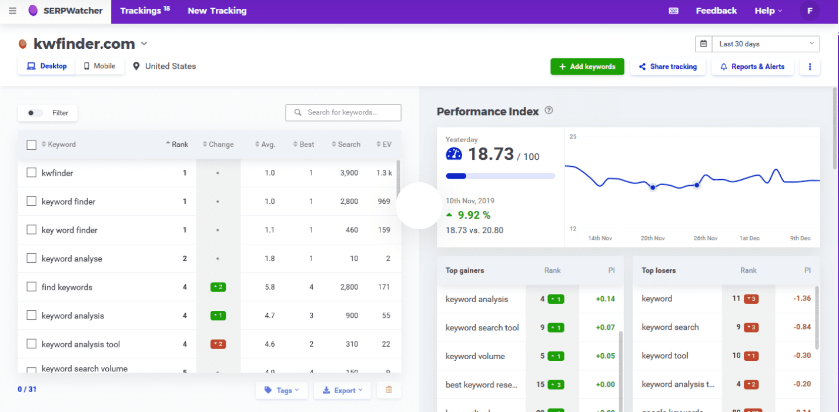Click the Add keywords button
Image resolution: width=839 pixels, height=412 pixels.
click(587, 66)
